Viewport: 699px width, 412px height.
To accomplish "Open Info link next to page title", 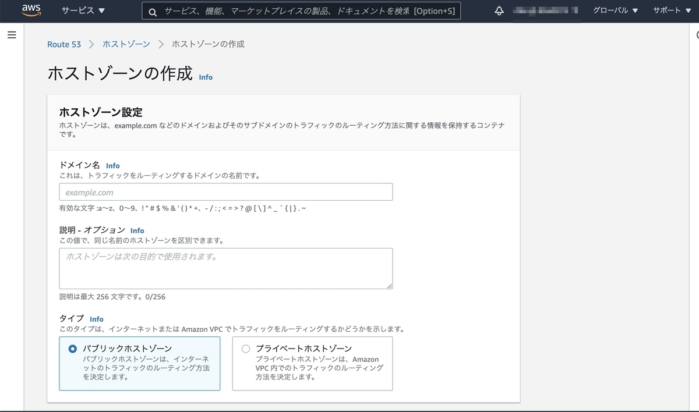I will (x=206, y=77).
